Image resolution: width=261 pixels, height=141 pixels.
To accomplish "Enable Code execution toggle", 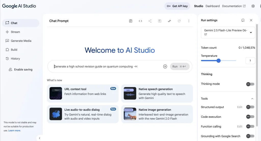I will tap(250, 117).
